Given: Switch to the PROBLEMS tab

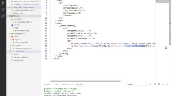Looking at the screenshot, I should click(48, 84).
